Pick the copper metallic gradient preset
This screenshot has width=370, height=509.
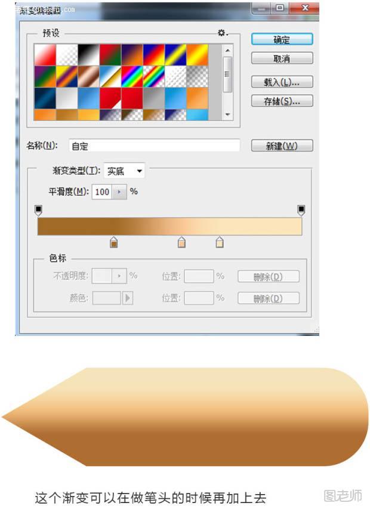point(88,76)
